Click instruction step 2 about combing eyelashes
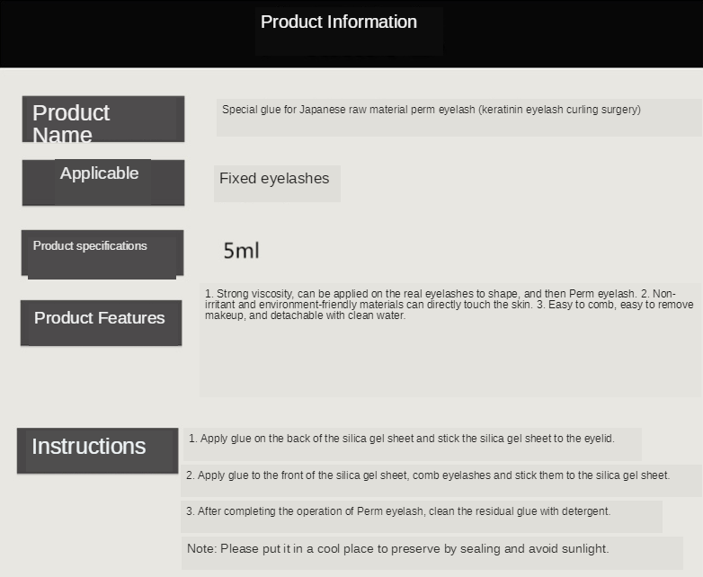The image size is (703, 577). pyautogui.click(x=428, y=475)
